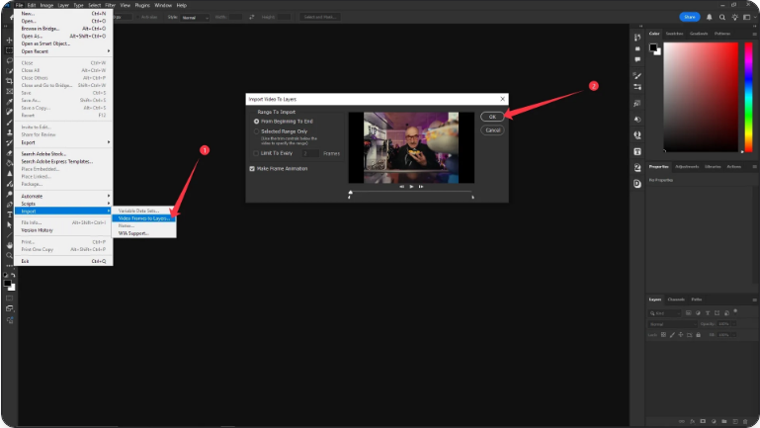Uncheck Make Frame Animation checkbox
The height and width of the screenshot is (428, 760).
tap(253, 169)
